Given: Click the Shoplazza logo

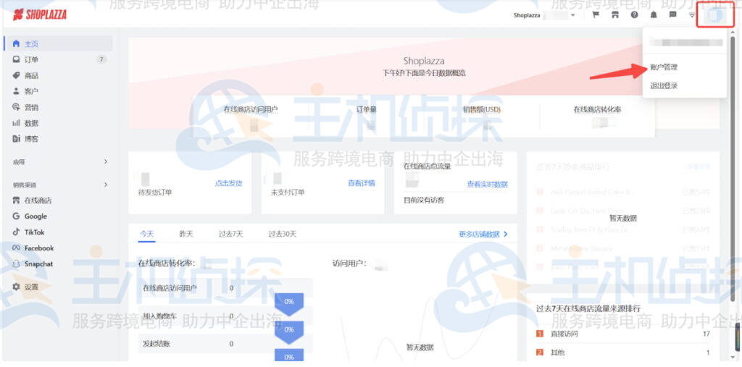Looking at the screenshot, I should click(40, 14).
